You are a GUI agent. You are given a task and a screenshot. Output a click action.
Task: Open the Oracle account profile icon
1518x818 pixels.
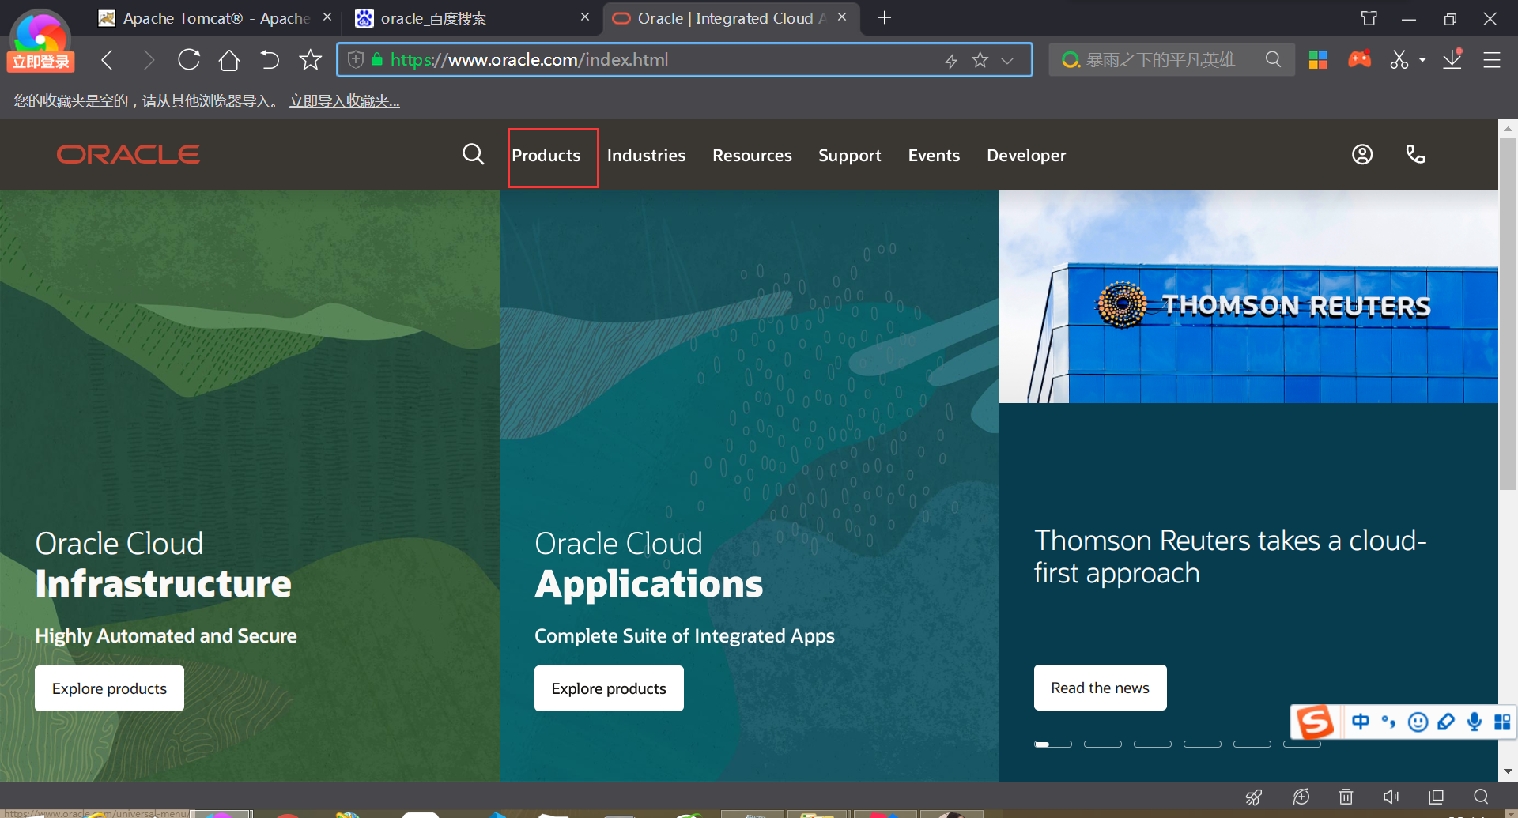1362,154
